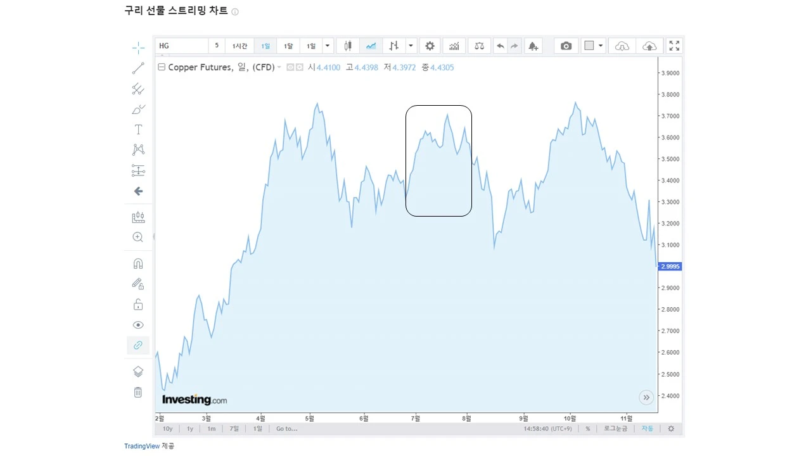Viewport: 811px width, 456px height.
Task: Open the long position prediction tool
Action: [138, 170]
